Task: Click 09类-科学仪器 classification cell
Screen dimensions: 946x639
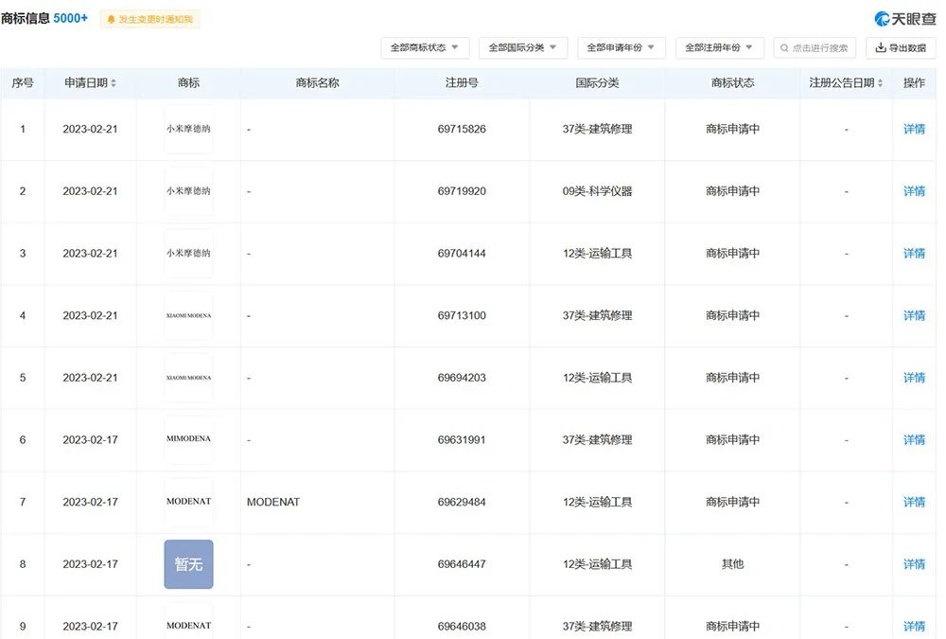Action: point(597,191)
